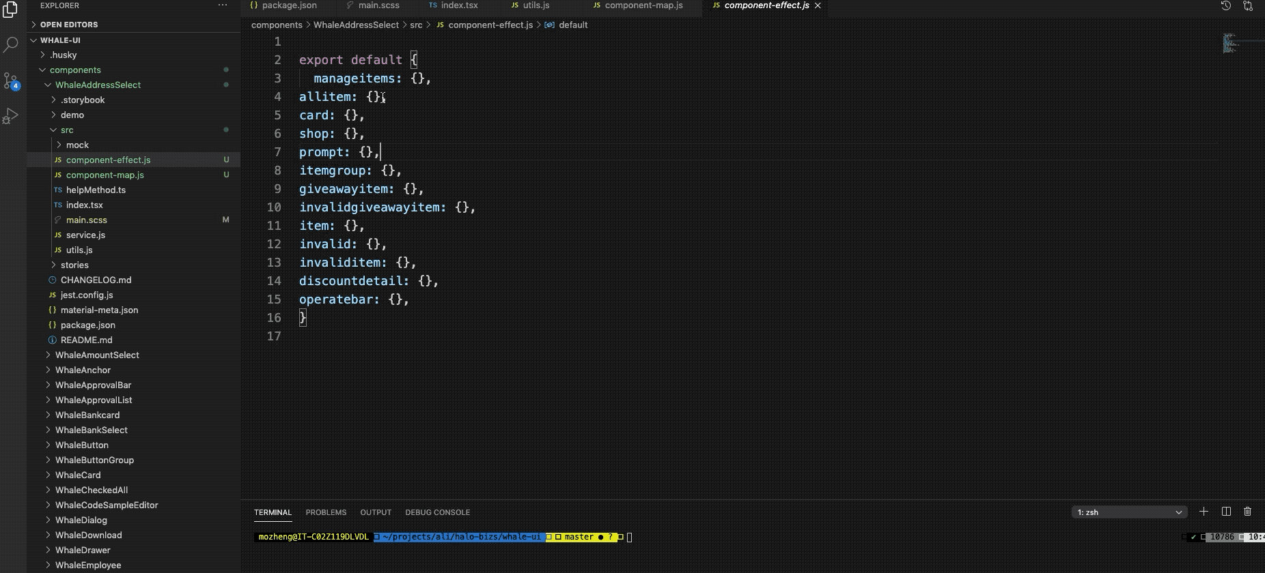Collapse the components folder

pyautogui.click(x=133, y=70)
